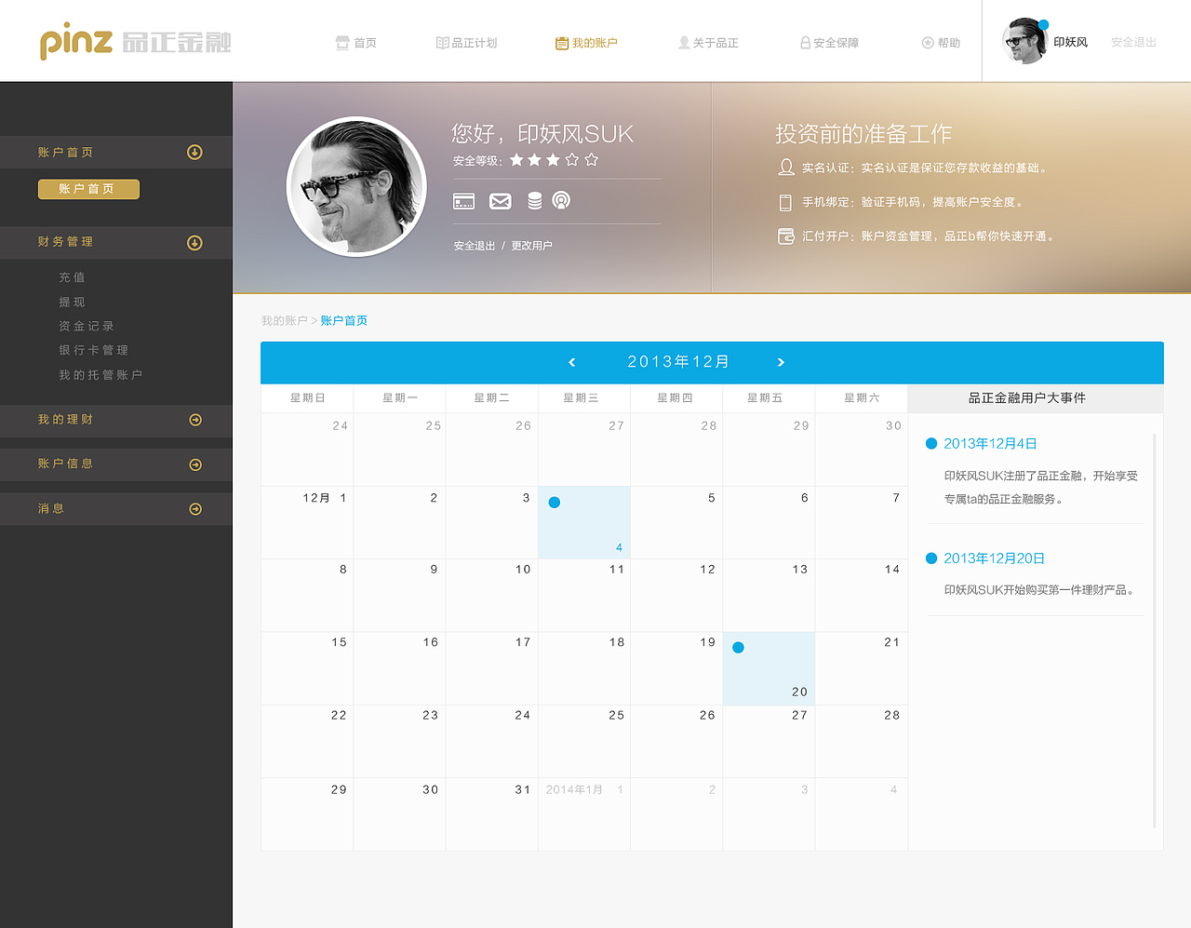Click the 汇付开户 wallet icon
Image resolution: width=1191 pixels, height=928 pixels.
tap(786, 236)
